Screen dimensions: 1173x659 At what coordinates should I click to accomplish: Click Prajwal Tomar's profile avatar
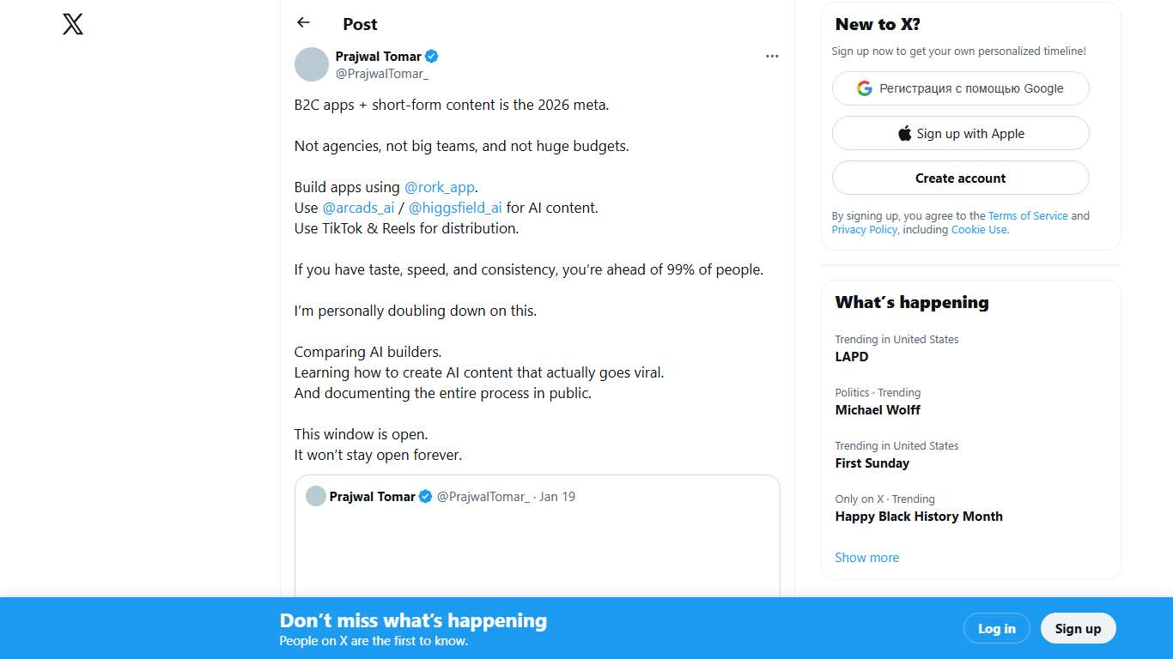pyautogui.click(x=312, y=64)
